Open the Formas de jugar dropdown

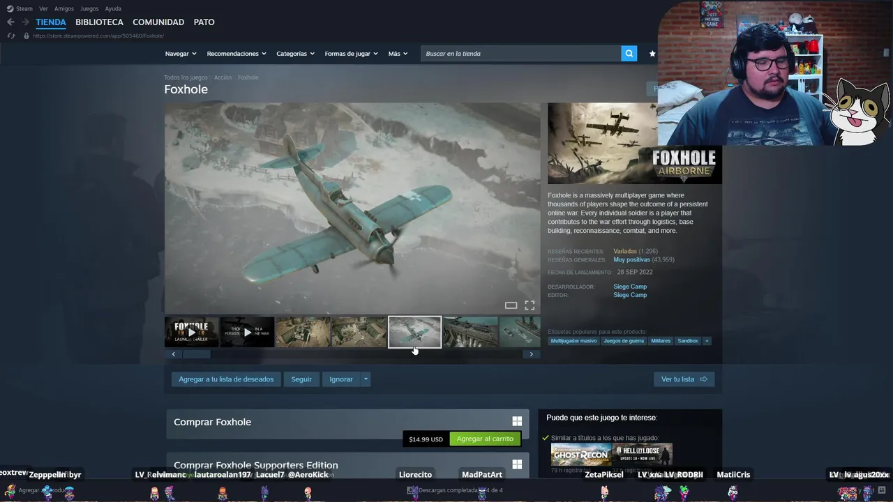pyautogui.click(x=351, y=54)
